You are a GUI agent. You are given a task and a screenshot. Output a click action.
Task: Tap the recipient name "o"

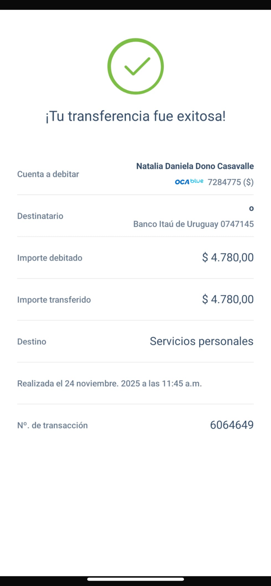[251, 209]
